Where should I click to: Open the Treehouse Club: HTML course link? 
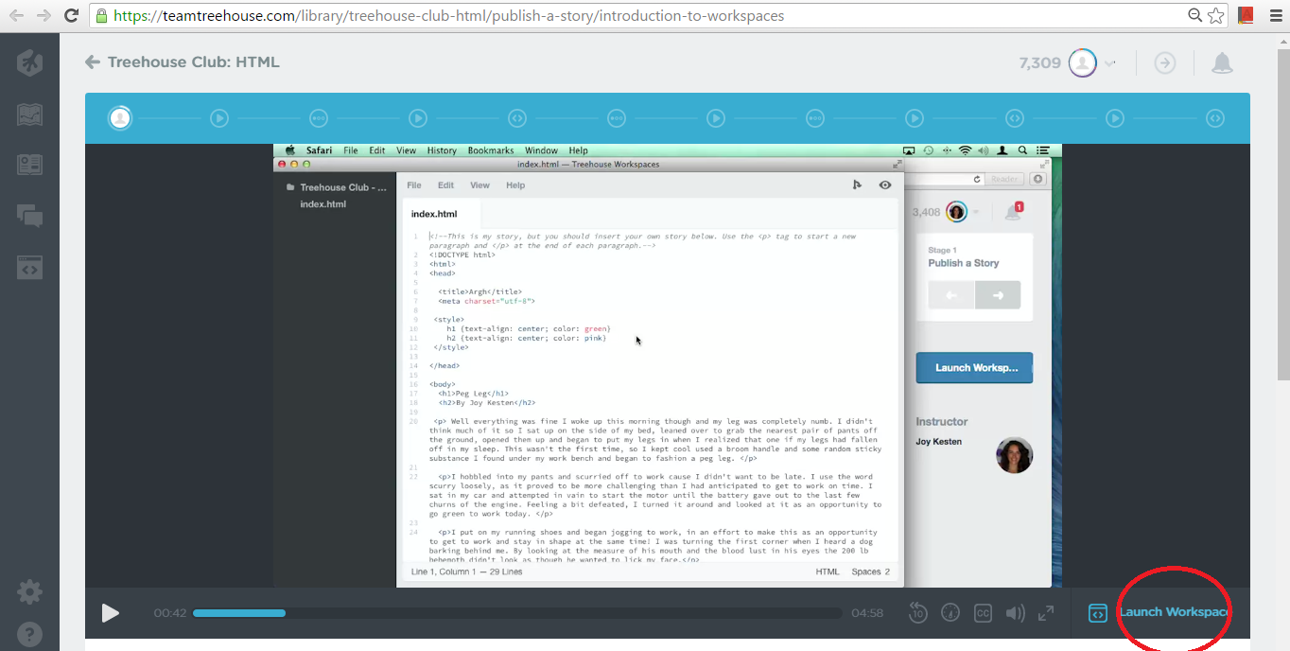click(x=193, y=62)
